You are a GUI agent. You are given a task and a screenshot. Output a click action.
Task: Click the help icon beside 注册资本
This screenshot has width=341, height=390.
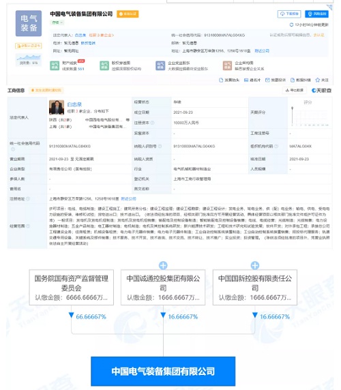pyautogui.click(x=153, y=123)
